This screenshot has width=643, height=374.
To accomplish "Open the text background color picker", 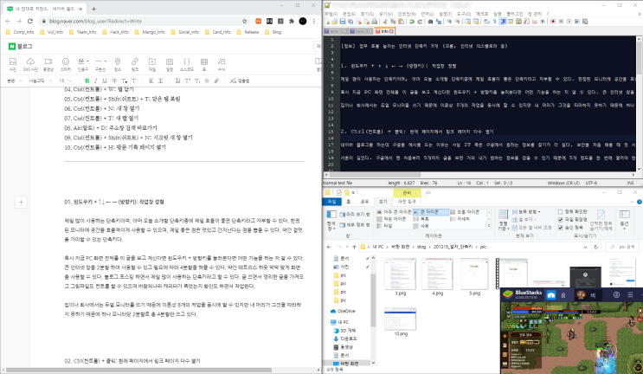I will [x=133, y=81].
